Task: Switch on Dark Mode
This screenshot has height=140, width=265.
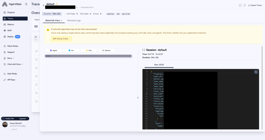Action: pyautogui.click(x=12, y=74)
